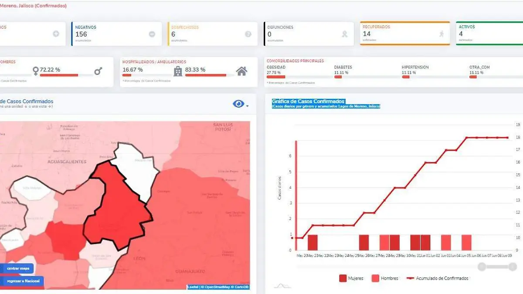The width and height of the screenshot is (523, 294).
Task: Click the 72.22 % men value
Action: pos(50,70)
